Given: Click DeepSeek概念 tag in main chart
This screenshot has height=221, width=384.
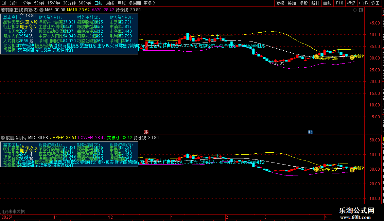Looking at the screenshot, I should point(251,46).
